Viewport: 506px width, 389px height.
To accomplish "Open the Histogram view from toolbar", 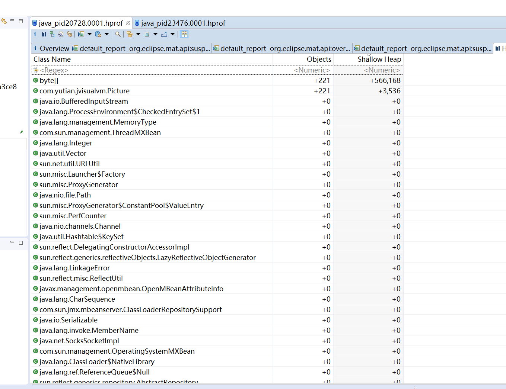I will [44, 34].
